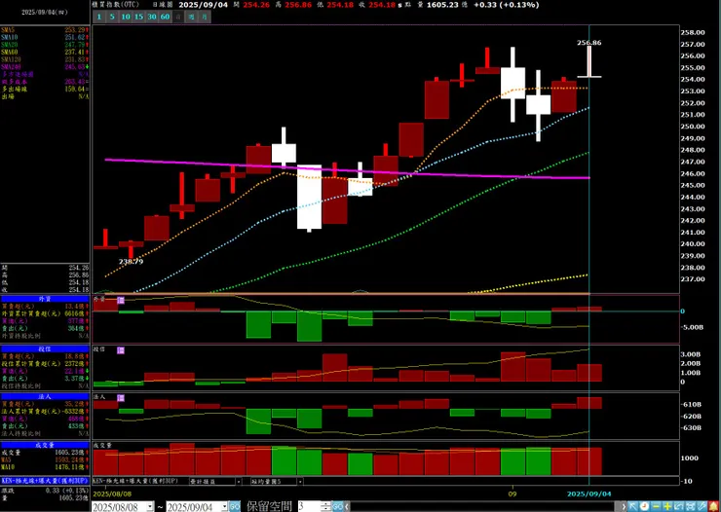Open the second indicator dropdown below the volume panel

300,481
